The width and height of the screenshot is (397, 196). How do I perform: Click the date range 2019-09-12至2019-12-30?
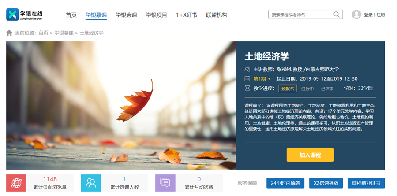click(x=329, y=79)
